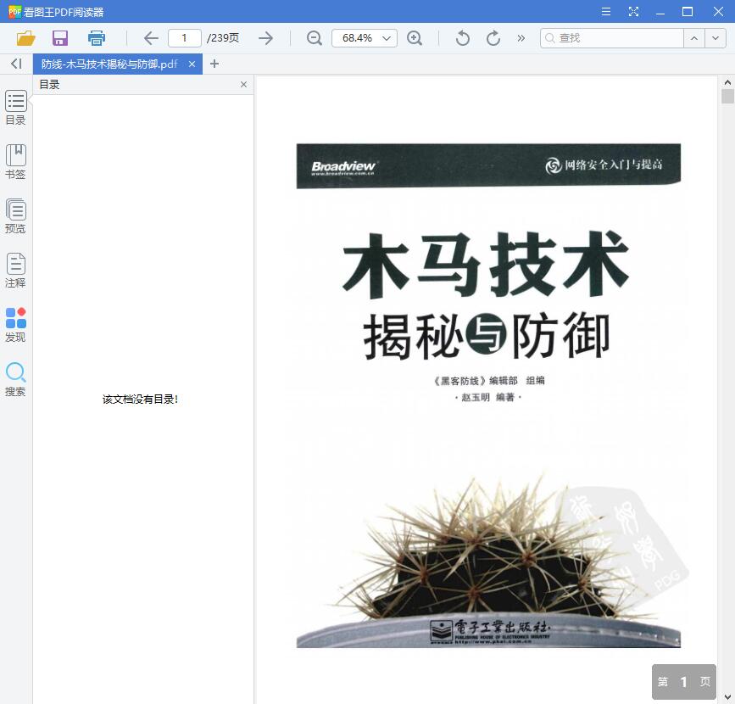This screenshot has width=735, height=704.
Task: Click the vertical scrollbar thumb
Action: point(727,96)
